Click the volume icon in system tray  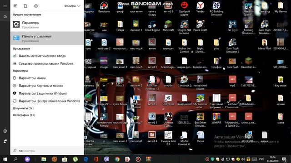(243, 159)
